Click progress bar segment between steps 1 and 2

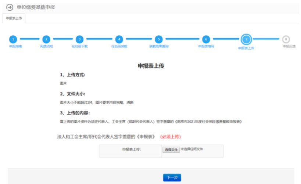29,39
